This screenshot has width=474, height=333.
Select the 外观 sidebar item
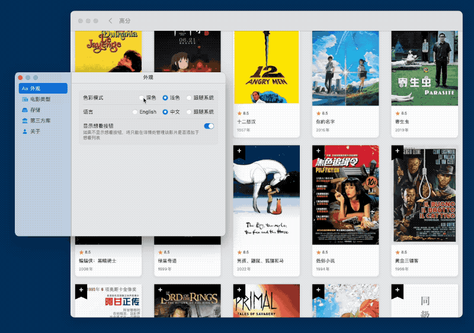pos(43,88)
